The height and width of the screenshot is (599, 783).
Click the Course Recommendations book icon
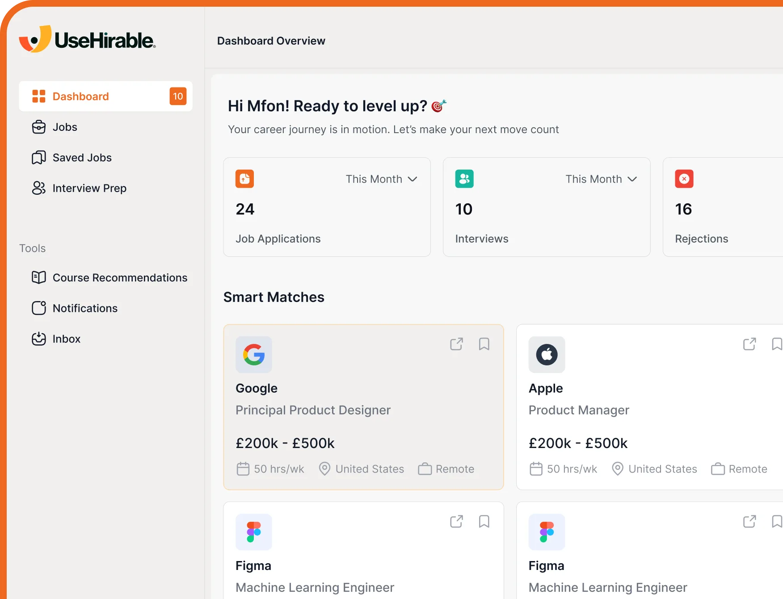[x=39, y=277]
